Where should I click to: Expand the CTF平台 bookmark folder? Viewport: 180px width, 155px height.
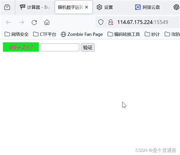(x=44, y=34)
